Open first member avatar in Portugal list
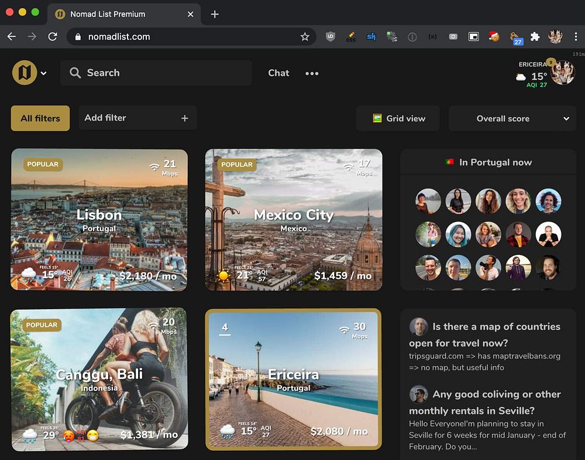 [x=428, y=201]
